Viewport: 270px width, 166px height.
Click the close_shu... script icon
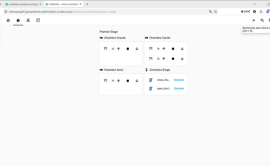pos(151,80)
